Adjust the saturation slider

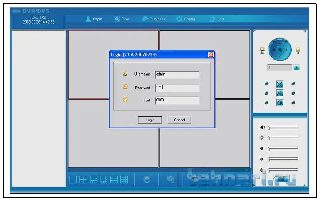[283, 160]
